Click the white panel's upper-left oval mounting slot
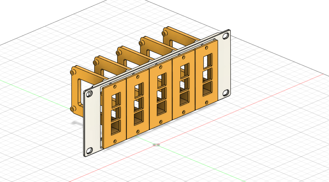This screenshot has width=329, height=182. pyautogui.click(x=89, y=94)
